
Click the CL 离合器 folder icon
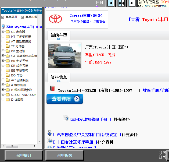pyautogui.click(x=8, y=32)
